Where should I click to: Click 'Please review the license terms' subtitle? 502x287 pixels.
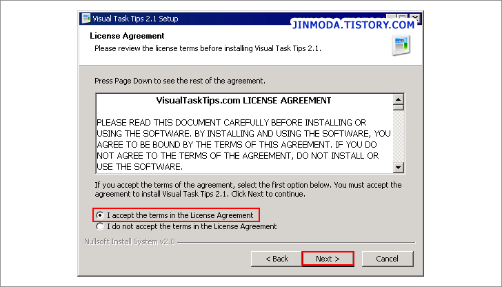pyautogui.click(x=208, y=49)
